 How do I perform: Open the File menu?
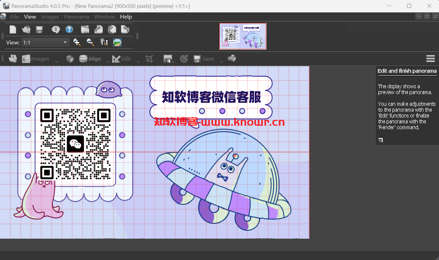[x=14, y=17]
